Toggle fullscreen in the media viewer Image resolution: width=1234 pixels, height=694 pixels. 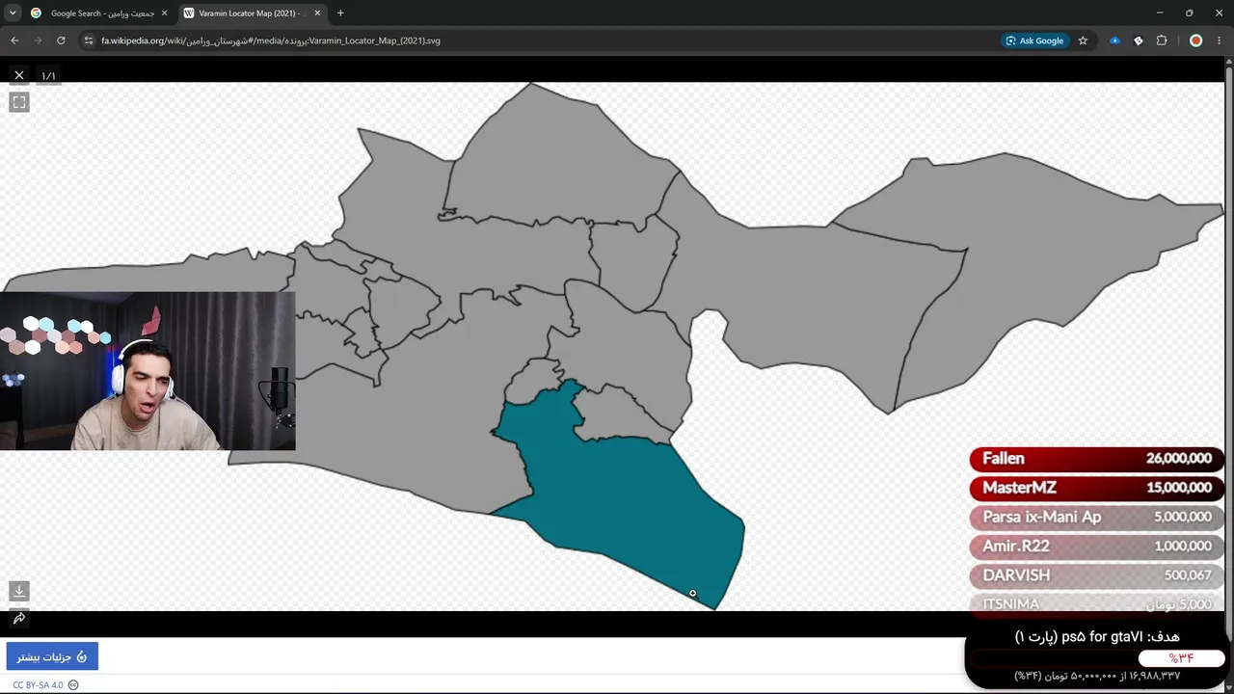[19, 102]
